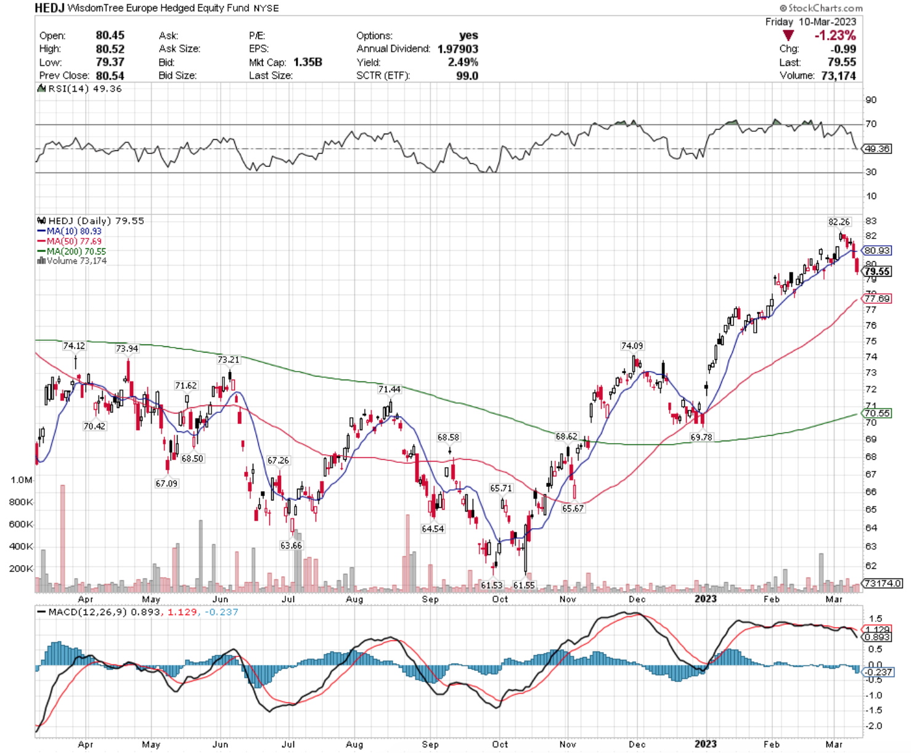Click the RSI(14) legend icon
The height and width of the screenshot is (753, 911).
pyautogui.click(x=42, y=89)
